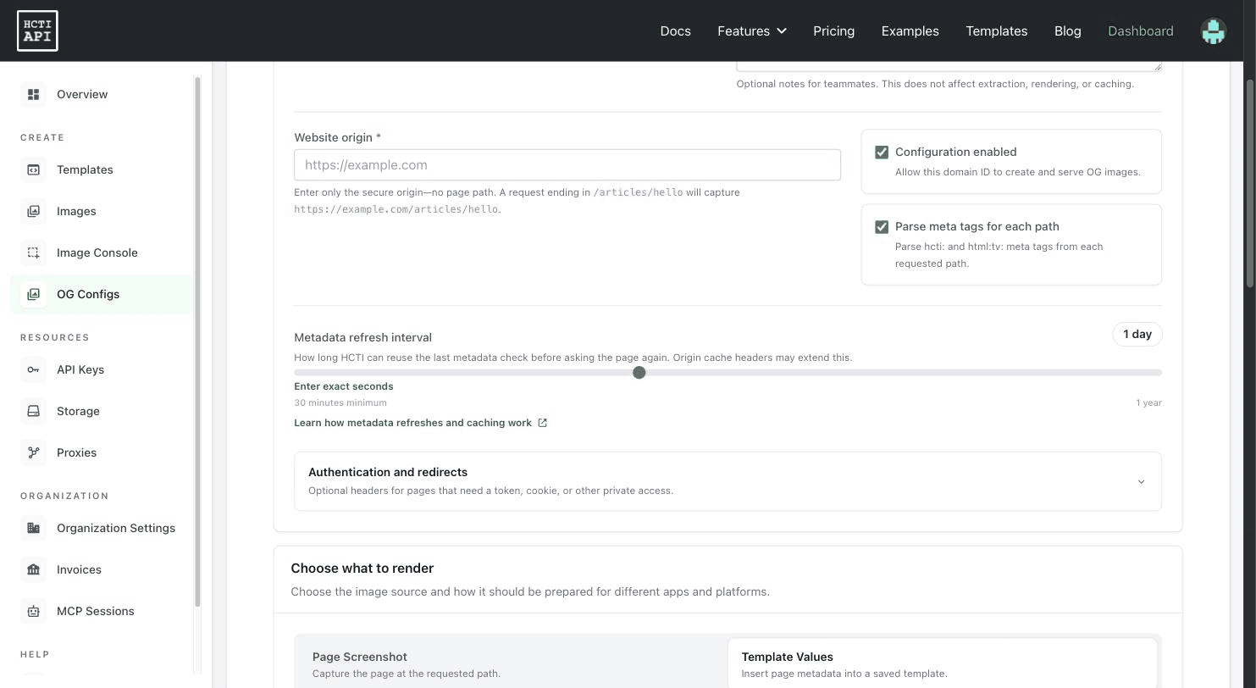Expand the Authentication and redirects section
1256x688 pixels.
coord(728,481)
